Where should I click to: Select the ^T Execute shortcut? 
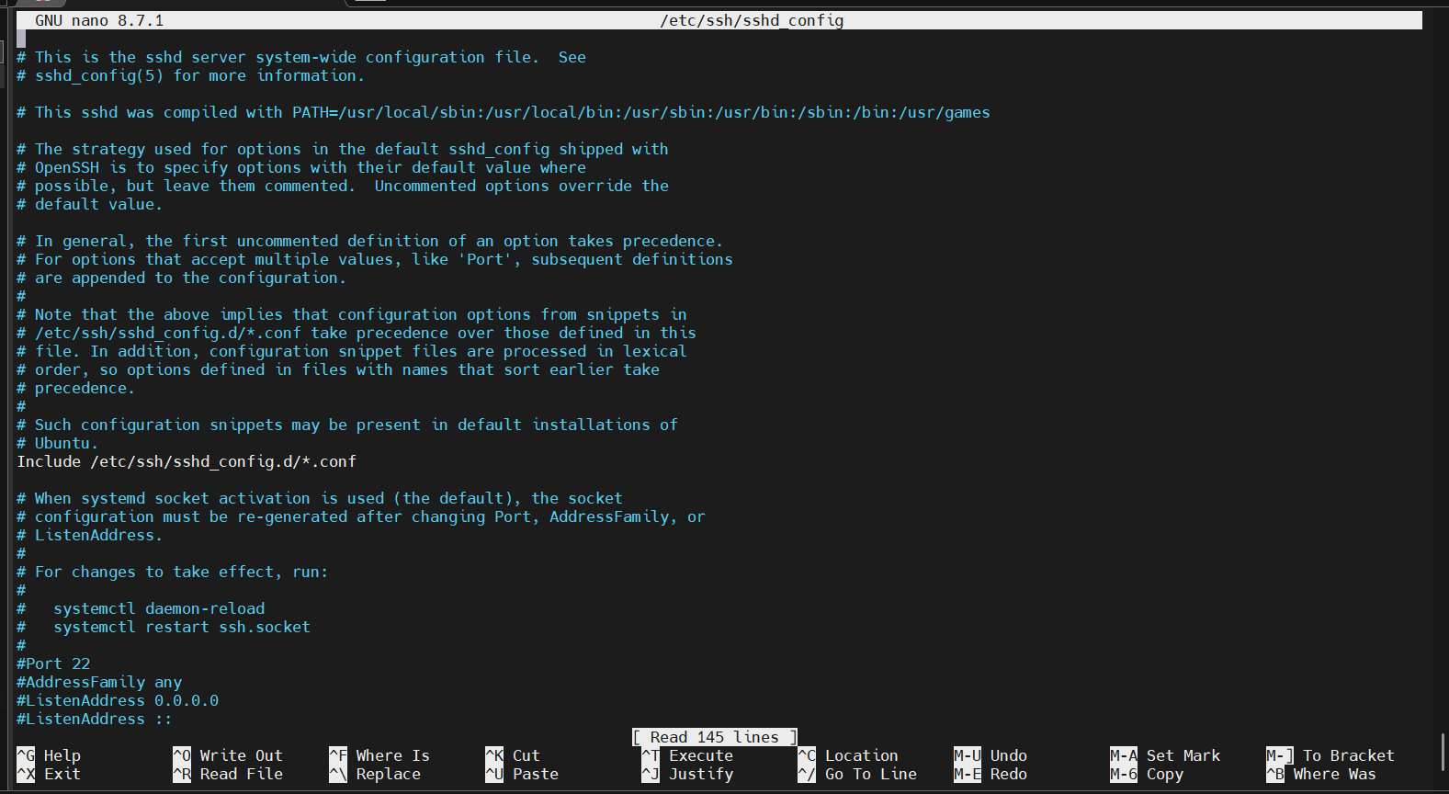tap(687, 755)
